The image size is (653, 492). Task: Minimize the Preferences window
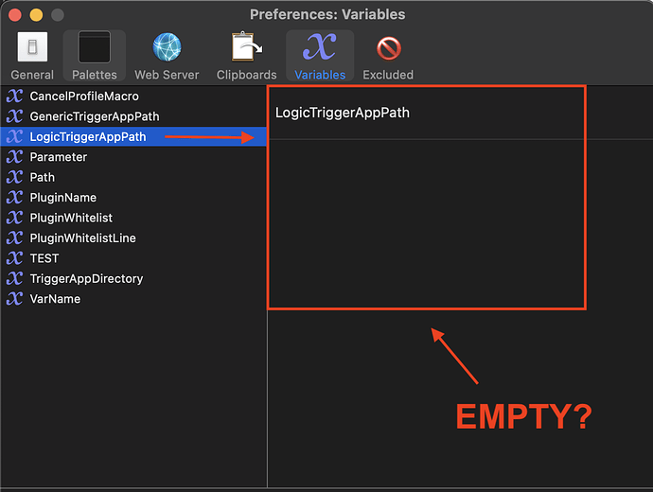point(36,15)
